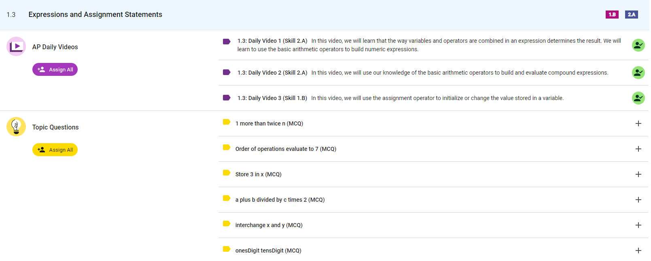Assign all Topic Questions
The image size is (651, 261).
tap(55, 150)
